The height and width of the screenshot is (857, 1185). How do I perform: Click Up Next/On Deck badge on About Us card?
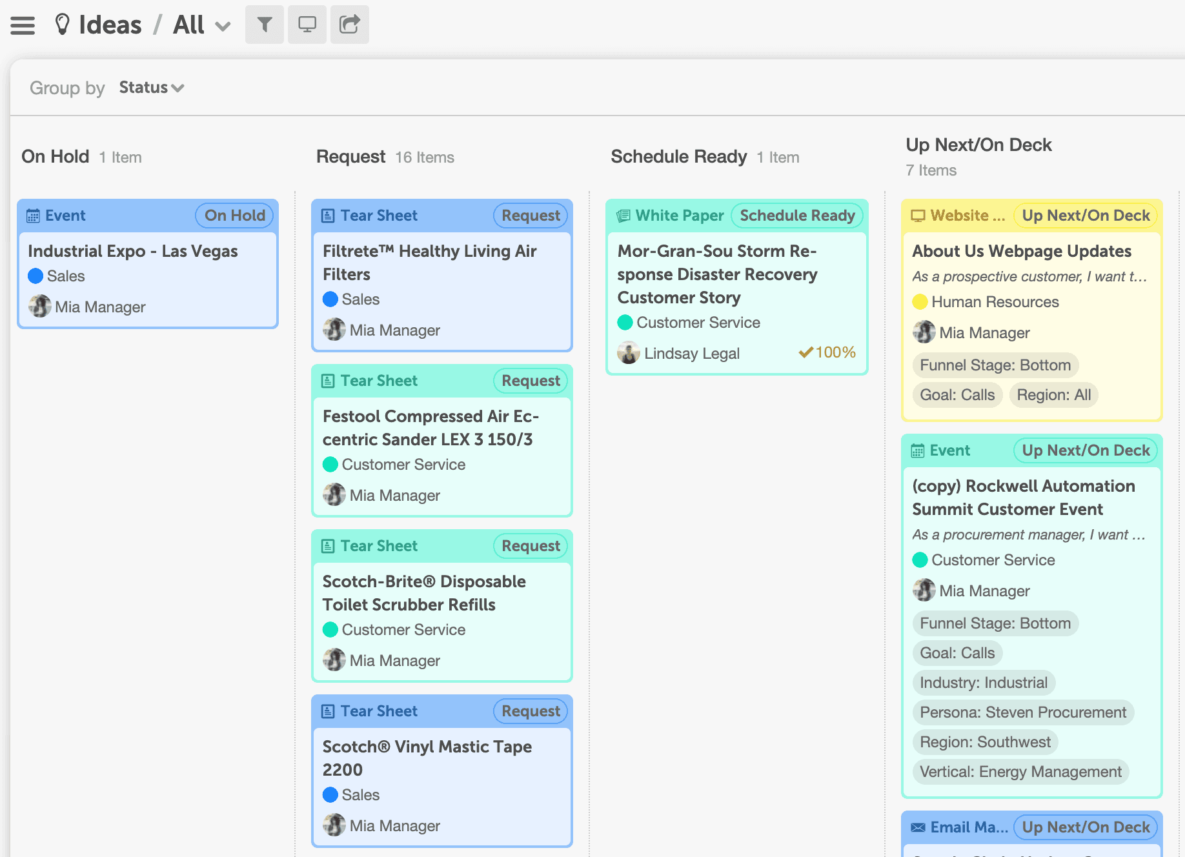click(x=1086, y=216)
